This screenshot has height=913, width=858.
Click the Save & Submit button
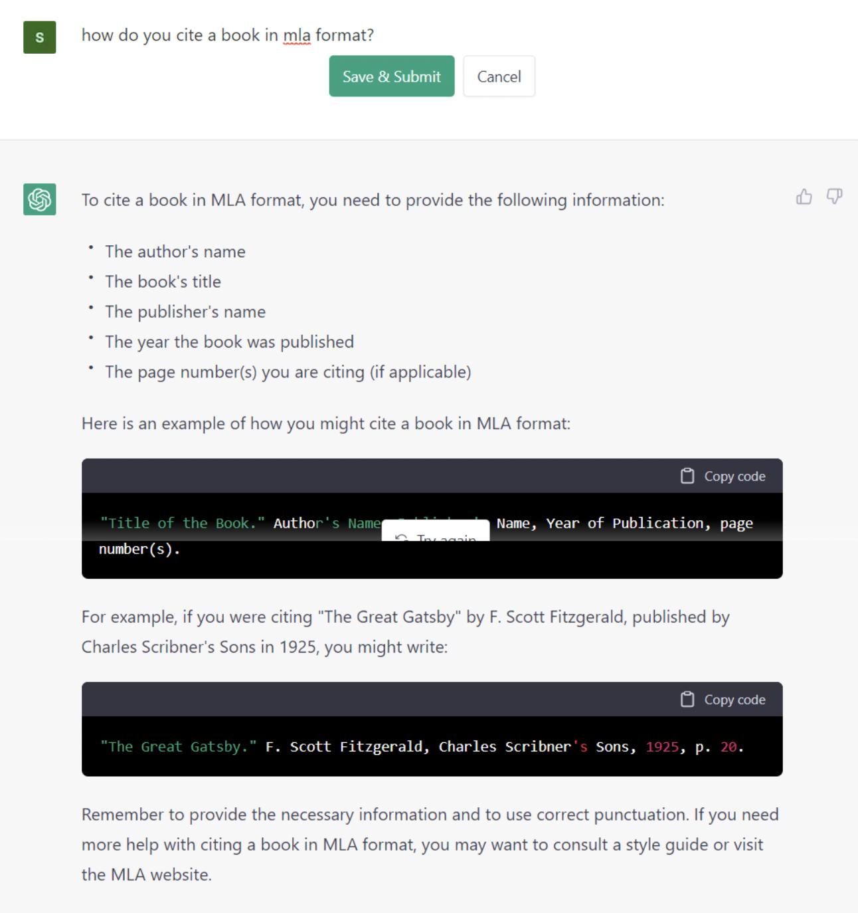click(392, 76)
